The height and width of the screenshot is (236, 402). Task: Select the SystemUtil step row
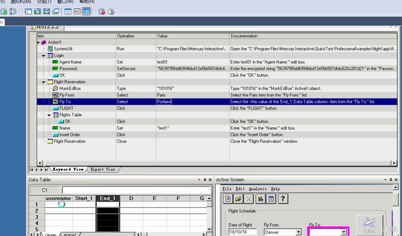(217, 49)
